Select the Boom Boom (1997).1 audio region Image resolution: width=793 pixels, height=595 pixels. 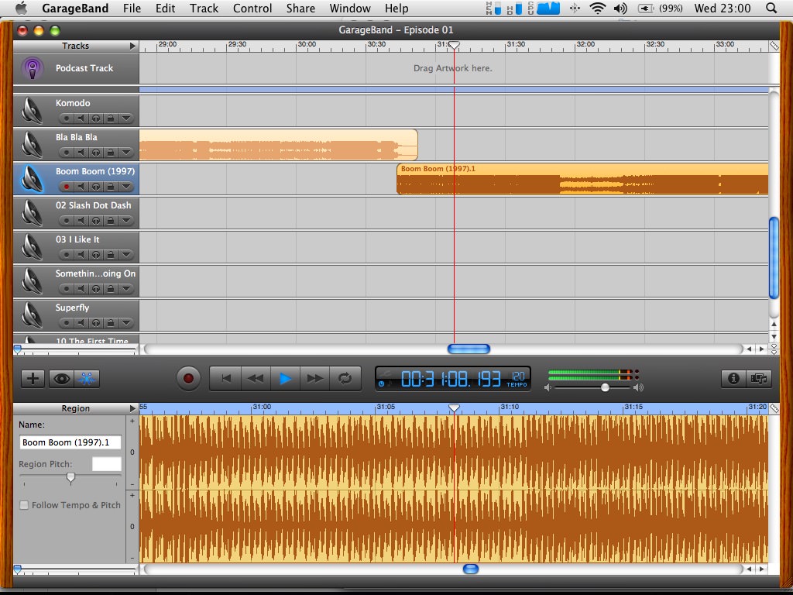582,179
